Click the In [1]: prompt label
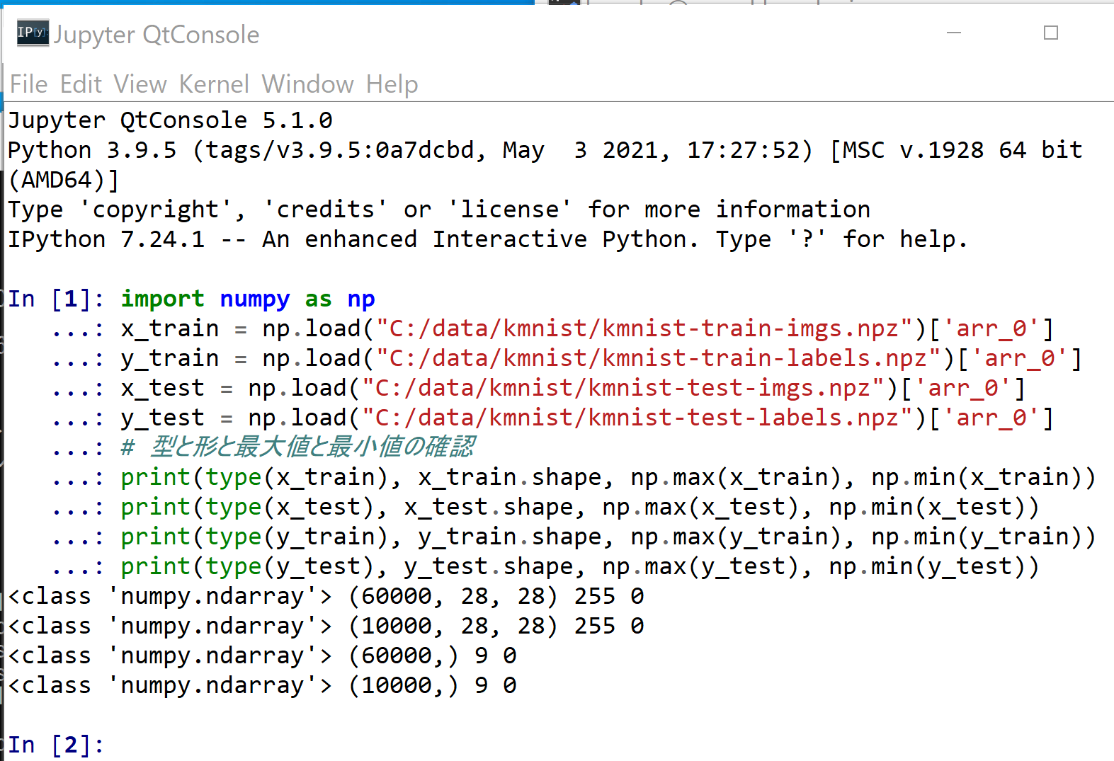 [x=56, y=299]
